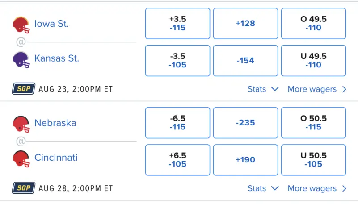Open the Cincinnati team link
This screenshot has width=358, height=204.
pyautogui.click(x=56, y=158)
